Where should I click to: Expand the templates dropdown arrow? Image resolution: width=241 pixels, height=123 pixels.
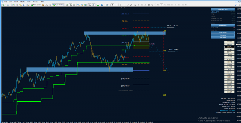(x=109, y=5)
